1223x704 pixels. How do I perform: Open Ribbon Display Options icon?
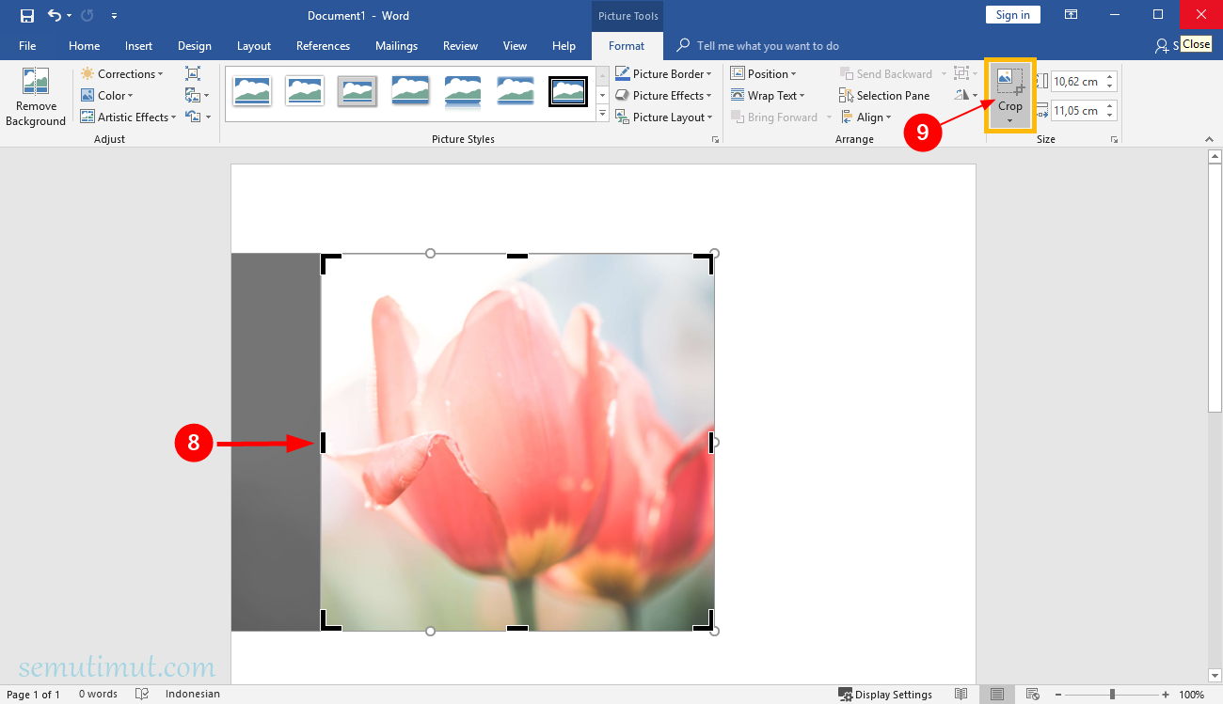tap(1071, 14)
